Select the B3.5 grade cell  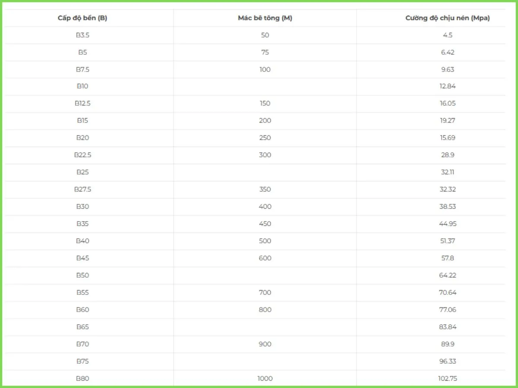82,35
